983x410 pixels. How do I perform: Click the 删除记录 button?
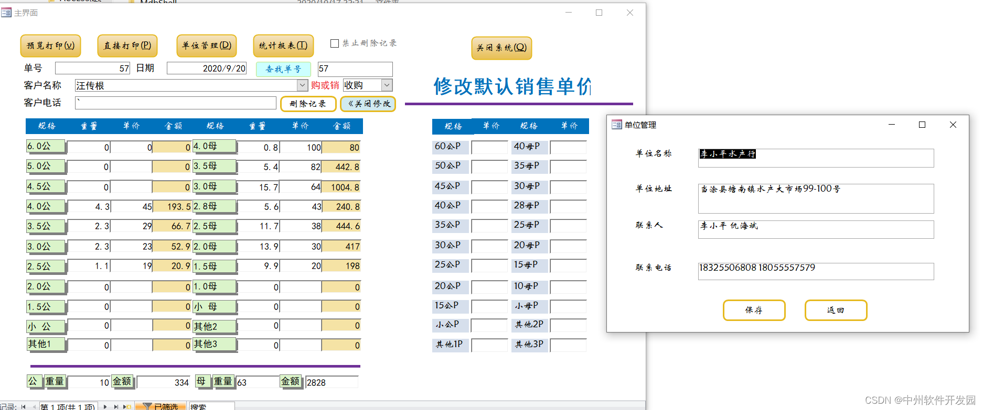coord(308,104)
